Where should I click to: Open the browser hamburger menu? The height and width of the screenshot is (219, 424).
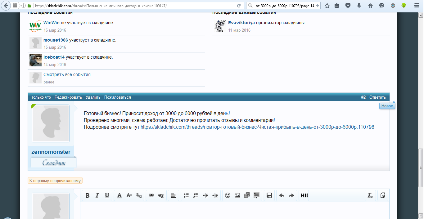(x=417, y=6)
